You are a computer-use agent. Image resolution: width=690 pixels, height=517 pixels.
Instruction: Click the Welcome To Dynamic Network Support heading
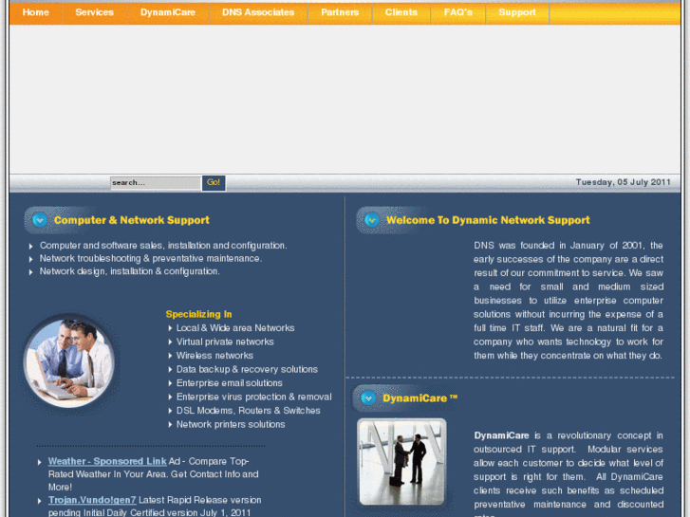[x=488, y=220]
